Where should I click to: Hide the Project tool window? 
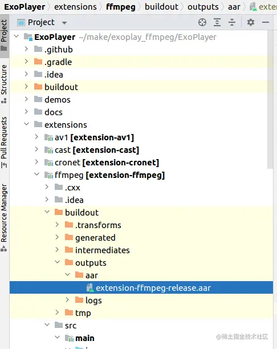[266, 22]
